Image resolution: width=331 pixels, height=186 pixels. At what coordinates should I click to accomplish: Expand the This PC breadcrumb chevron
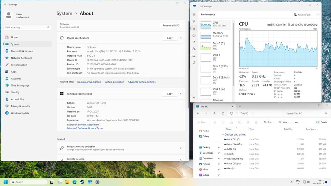coord(252,114)
